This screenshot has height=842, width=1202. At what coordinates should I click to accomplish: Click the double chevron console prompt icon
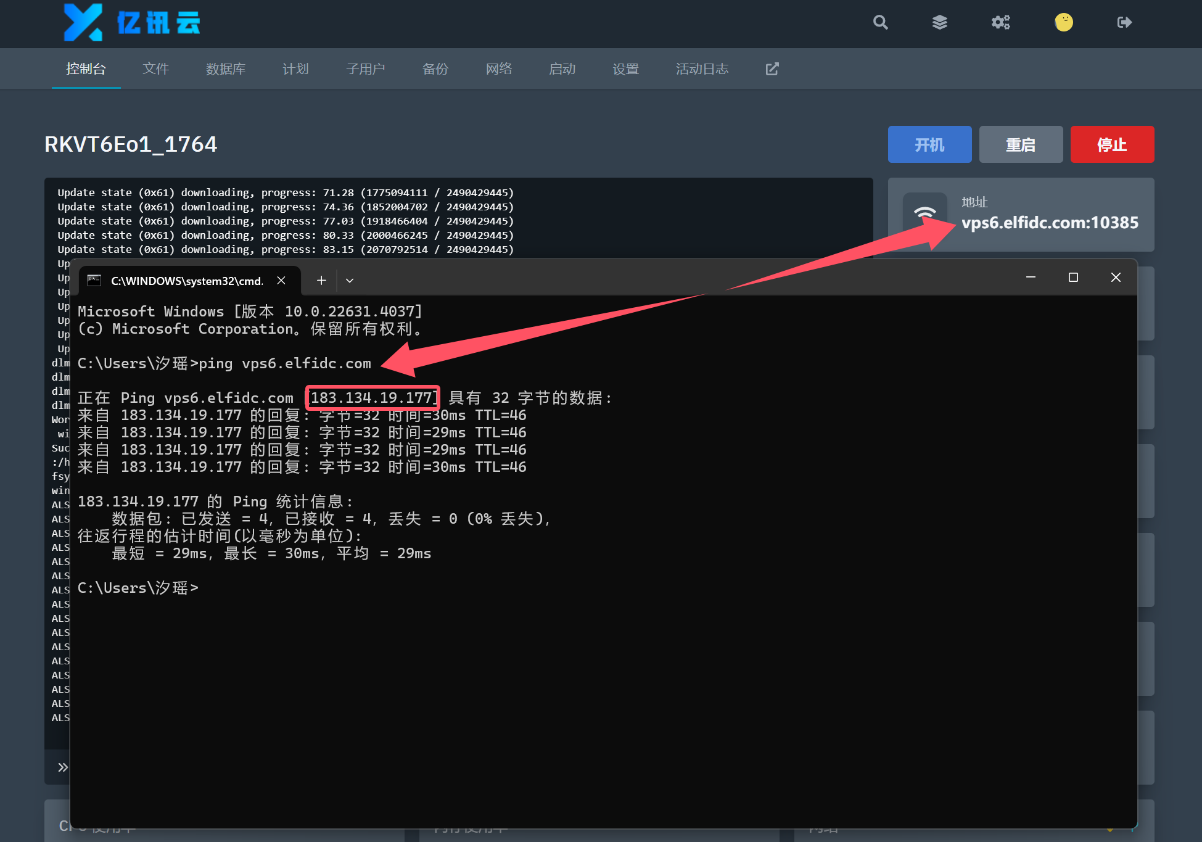click(62, 767)
